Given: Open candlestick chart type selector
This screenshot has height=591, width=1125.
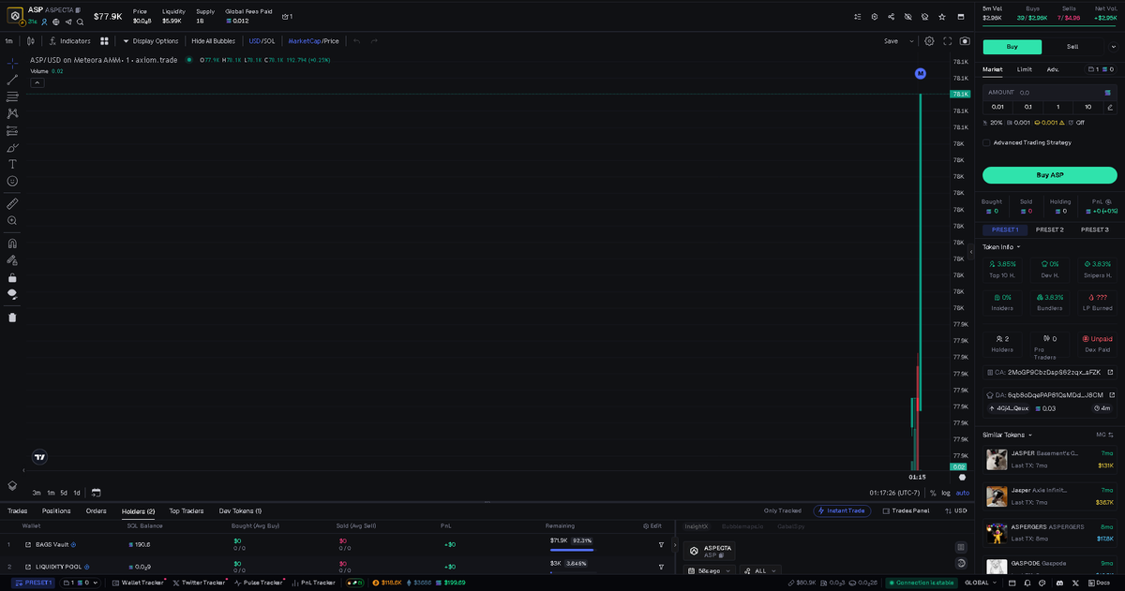Looking at the screenshot, I should click(31, 41).
